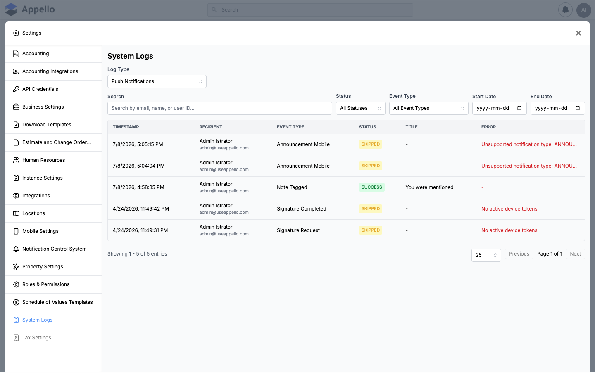
Task: Click the Roles & Permissions gear icon
Action: point(16,284)
